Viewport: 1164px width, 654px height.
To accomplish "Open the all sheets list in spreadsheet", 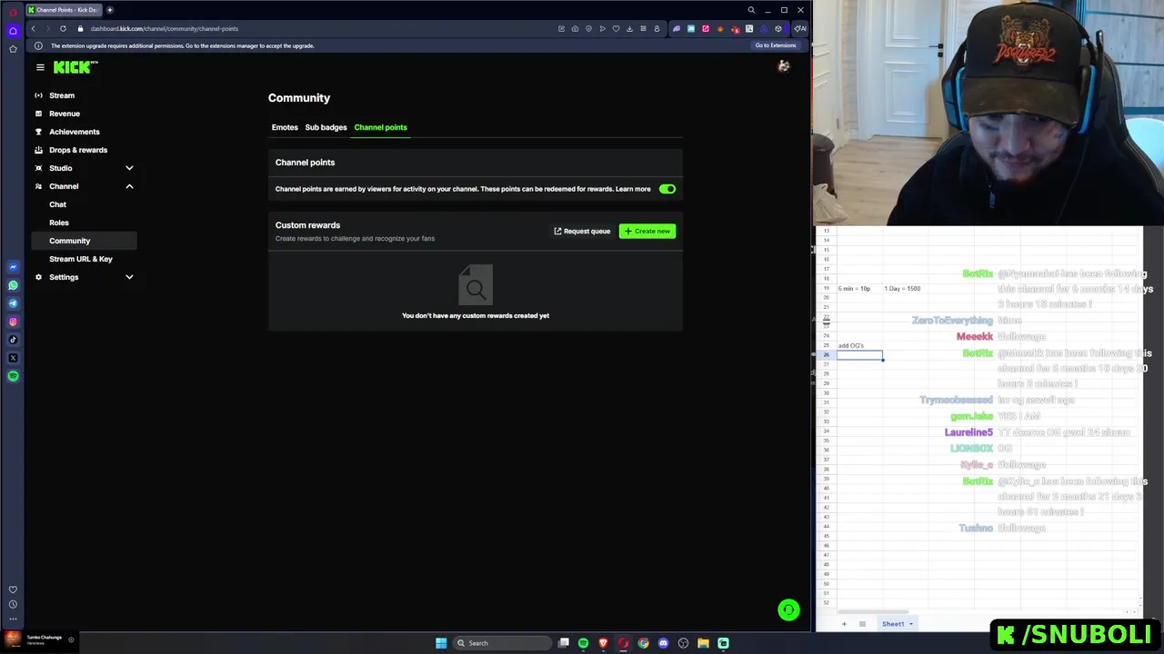I will [x=862, y=624].
